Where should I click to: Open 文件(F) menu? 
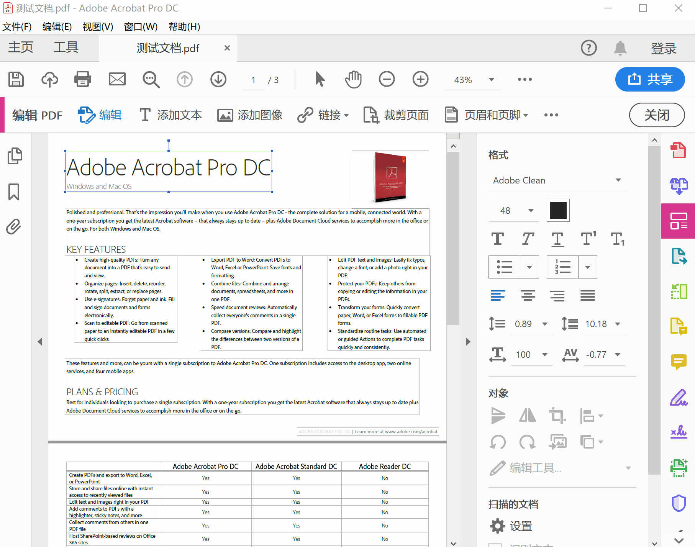pos(17,26)
